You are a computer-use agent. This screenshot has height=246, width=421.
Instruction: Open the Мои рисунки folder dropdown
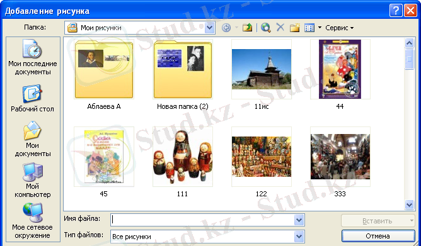coord(210,28)
